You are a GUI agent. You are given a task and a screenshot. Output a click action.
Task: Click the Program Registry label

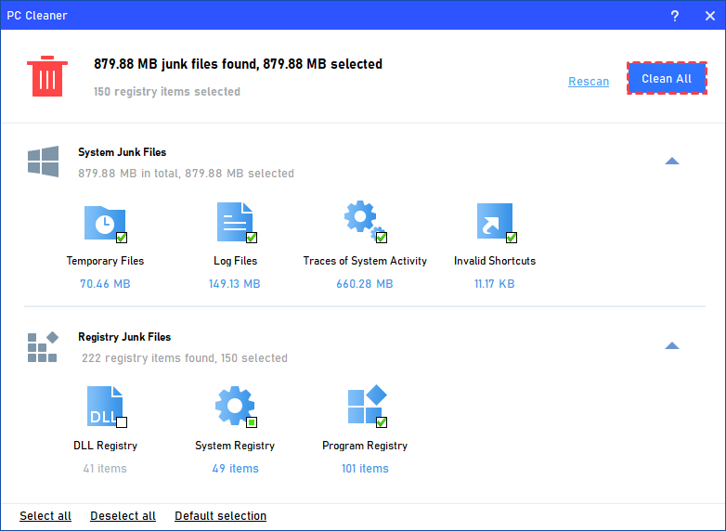tap(365, 446)
